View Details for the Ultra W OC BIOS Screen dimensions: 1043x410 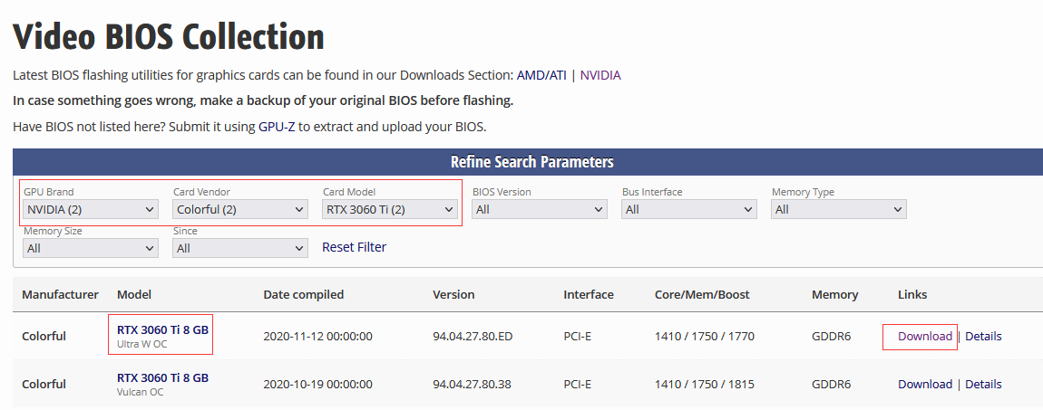(x=983, y=337)
